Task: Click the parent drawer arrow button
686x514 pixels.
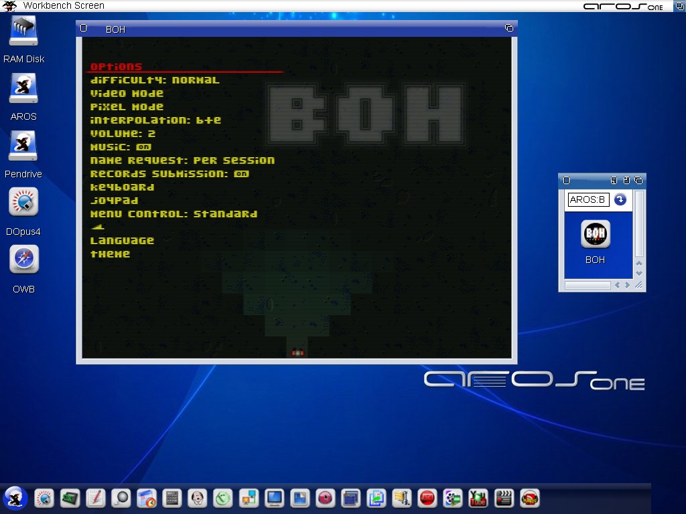Action: point(620,199)
